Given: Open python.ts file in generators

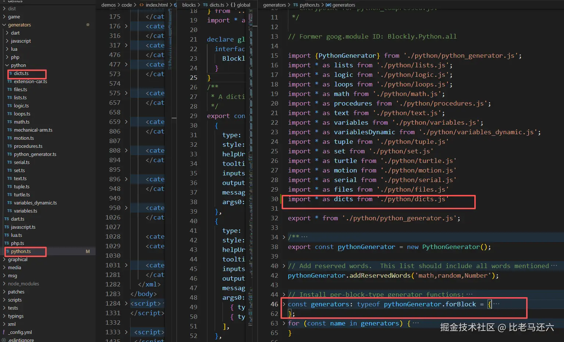Looking at the screenshot, I should click(21, 252).
